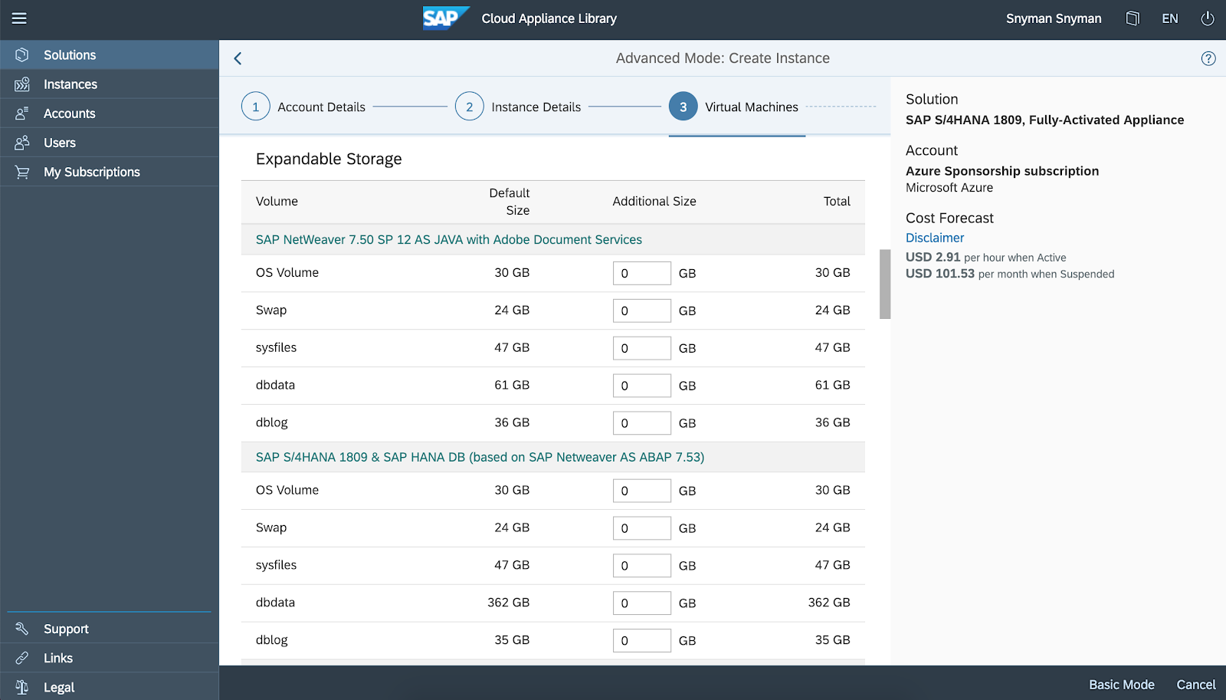Select step 3 Virtual Machines

tap(733, 107)
